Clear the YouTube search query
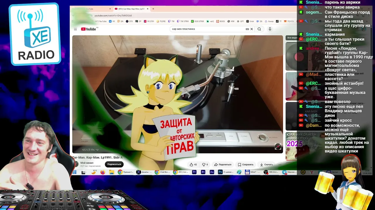Viewport: 375px width, 210px height. point(252,29)
